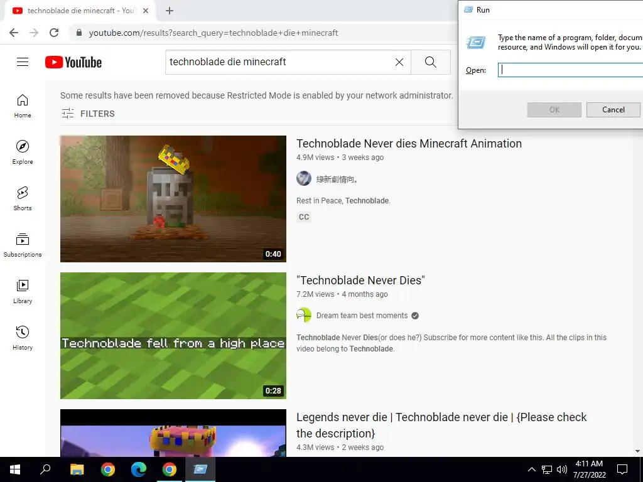643x482 pixels.
Task: Click the Open field in Run dialog
Action: (x=570, y=70)
